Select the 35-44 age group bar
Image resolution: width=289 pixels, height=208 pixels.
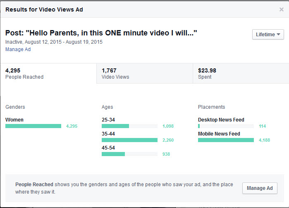[129, 140]
